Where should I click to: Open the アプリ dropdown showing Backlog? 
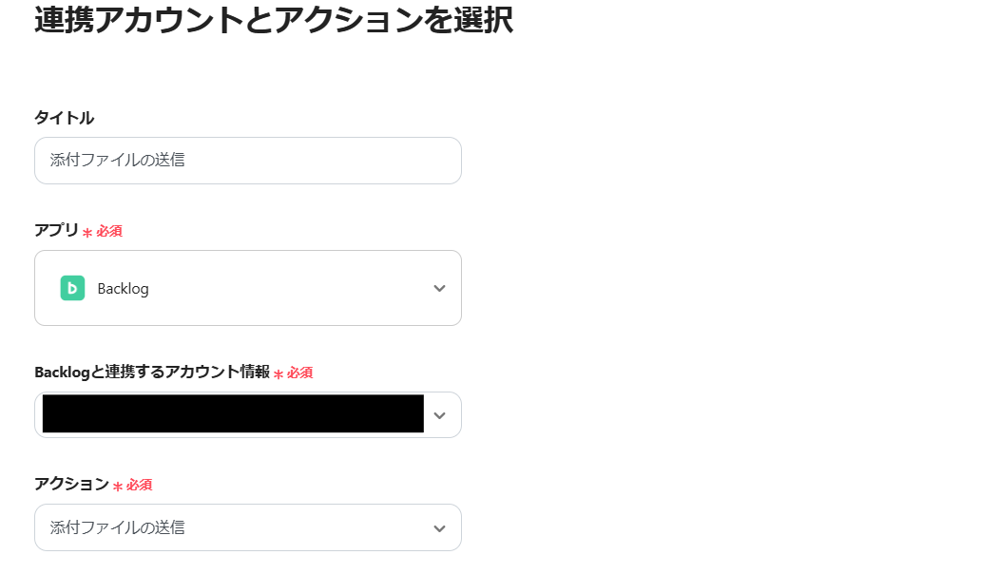pos(247,288)
